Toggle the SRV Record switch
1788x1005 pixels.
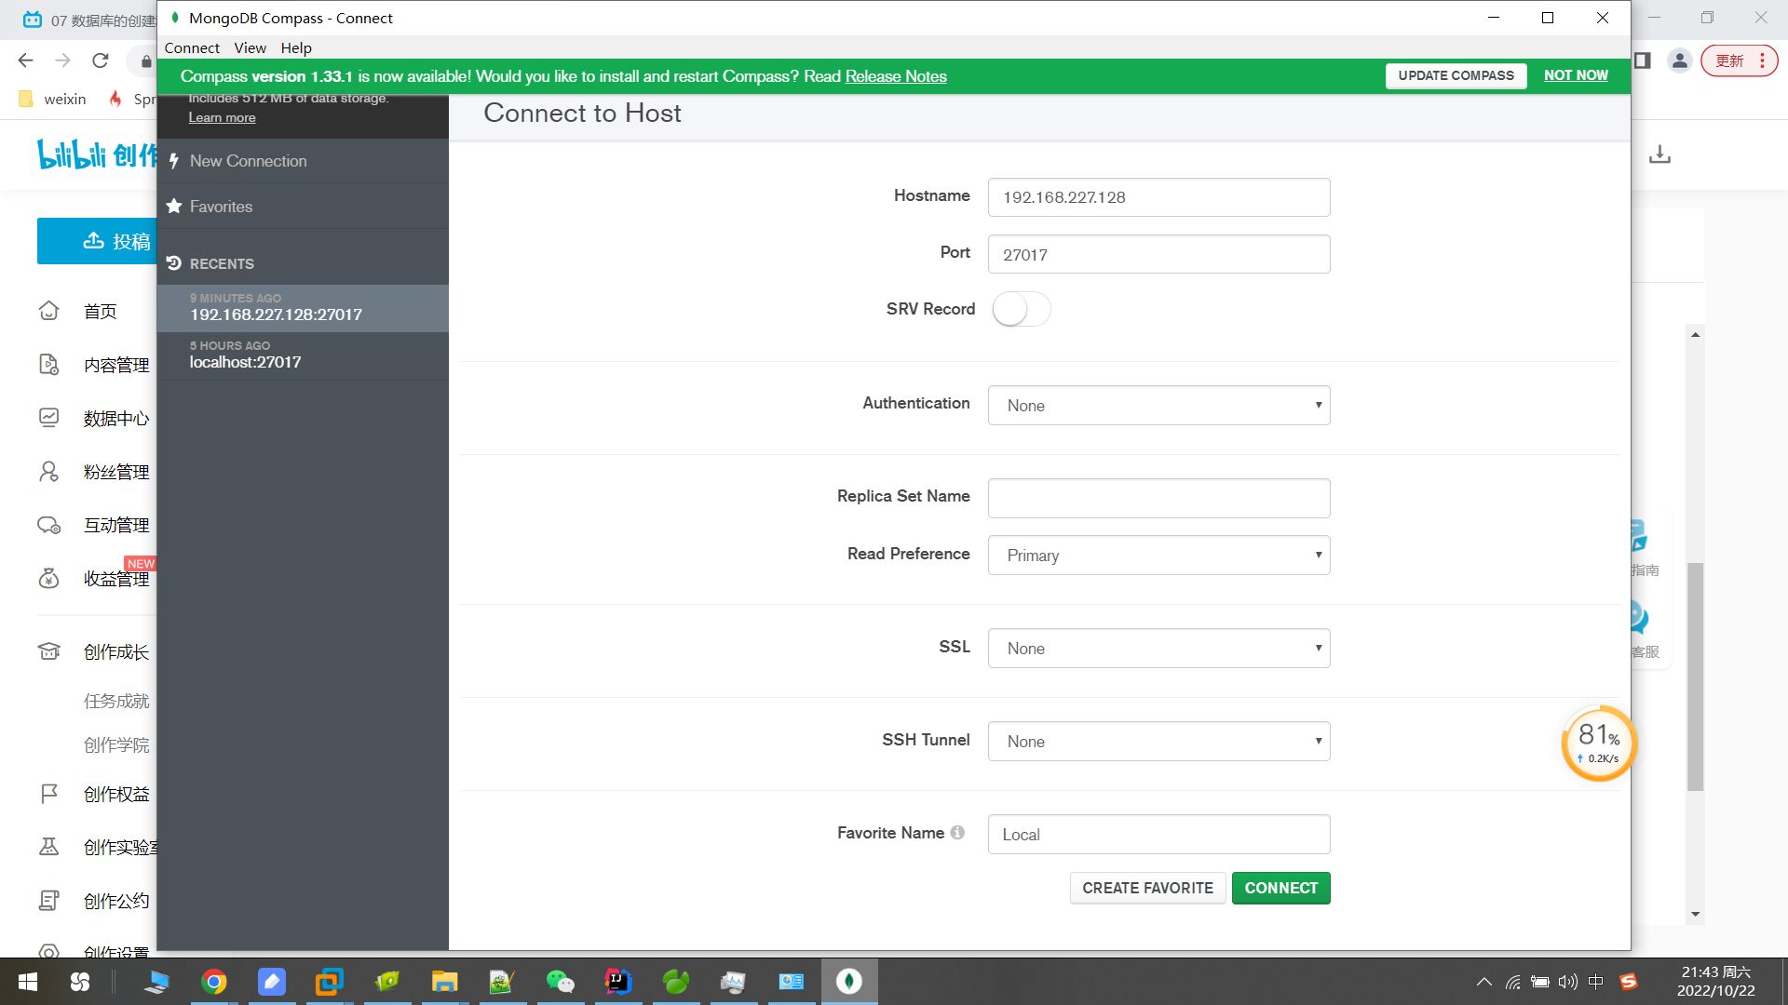coord(1021,309)
